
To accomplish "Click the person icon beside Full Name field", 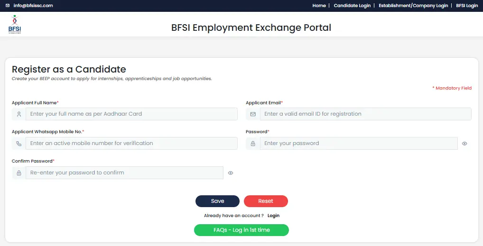I will click(19, 114).
